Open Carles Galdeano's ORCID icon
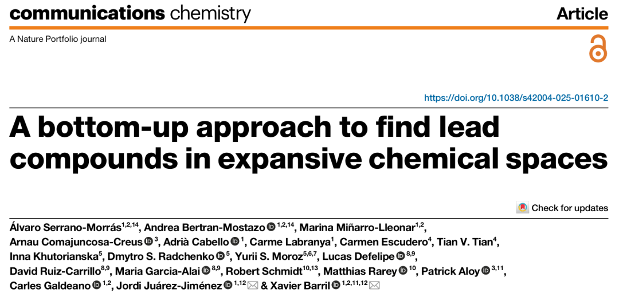Image resolution: width=619 pixels, height=301 pixels. pos(96,286)
